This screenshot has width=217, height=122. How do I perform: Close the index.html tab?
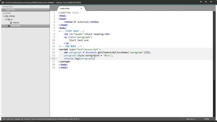(x=81, y=8)
